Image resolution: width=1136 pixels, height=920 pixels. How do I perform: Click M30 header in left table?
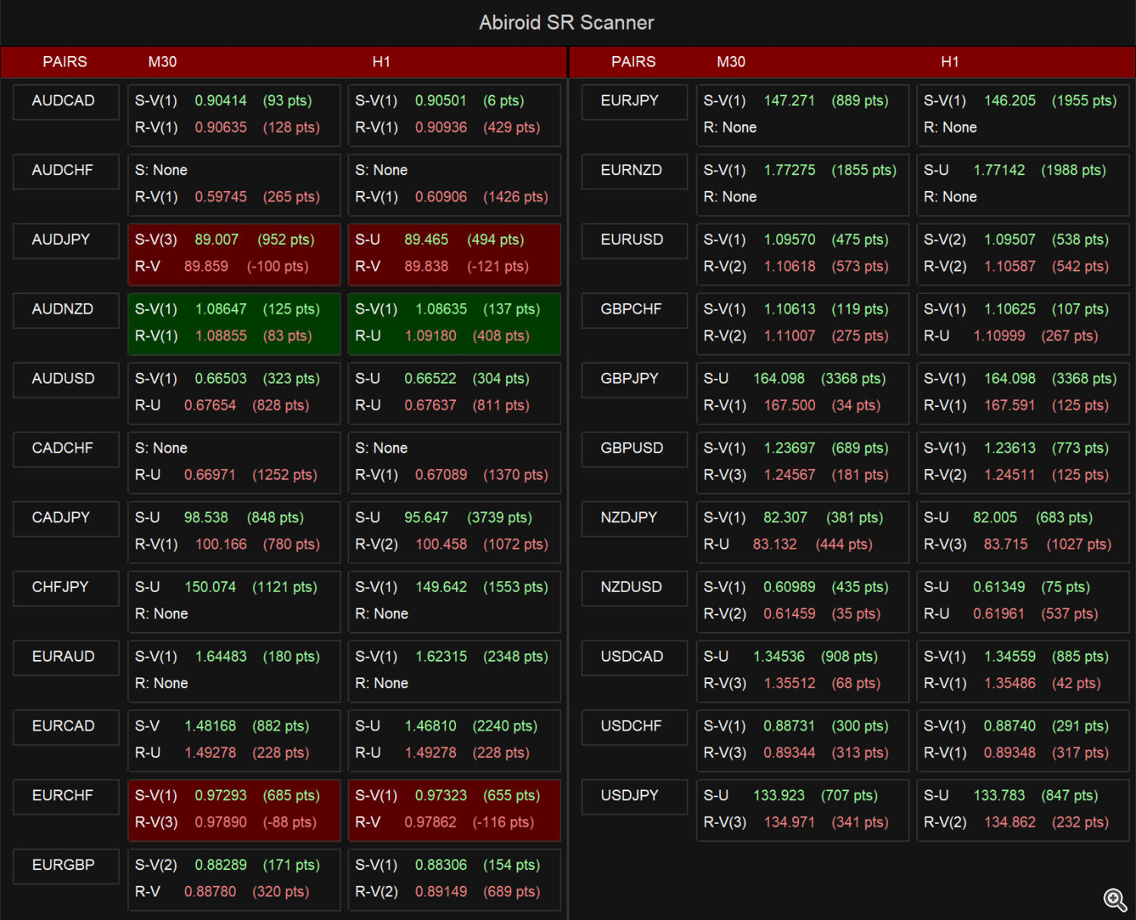pos(162,62)
